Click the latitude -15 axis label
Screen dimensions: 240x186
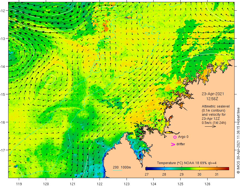[3, 94]
